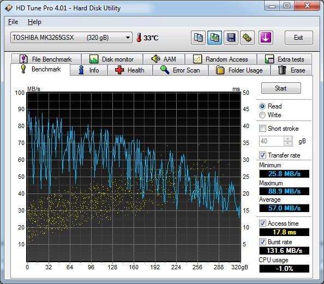The width and height of the screenshot is (324, 284).
Task: Click the copy screenshot to clipboard icon
Action: coord(215,38)
